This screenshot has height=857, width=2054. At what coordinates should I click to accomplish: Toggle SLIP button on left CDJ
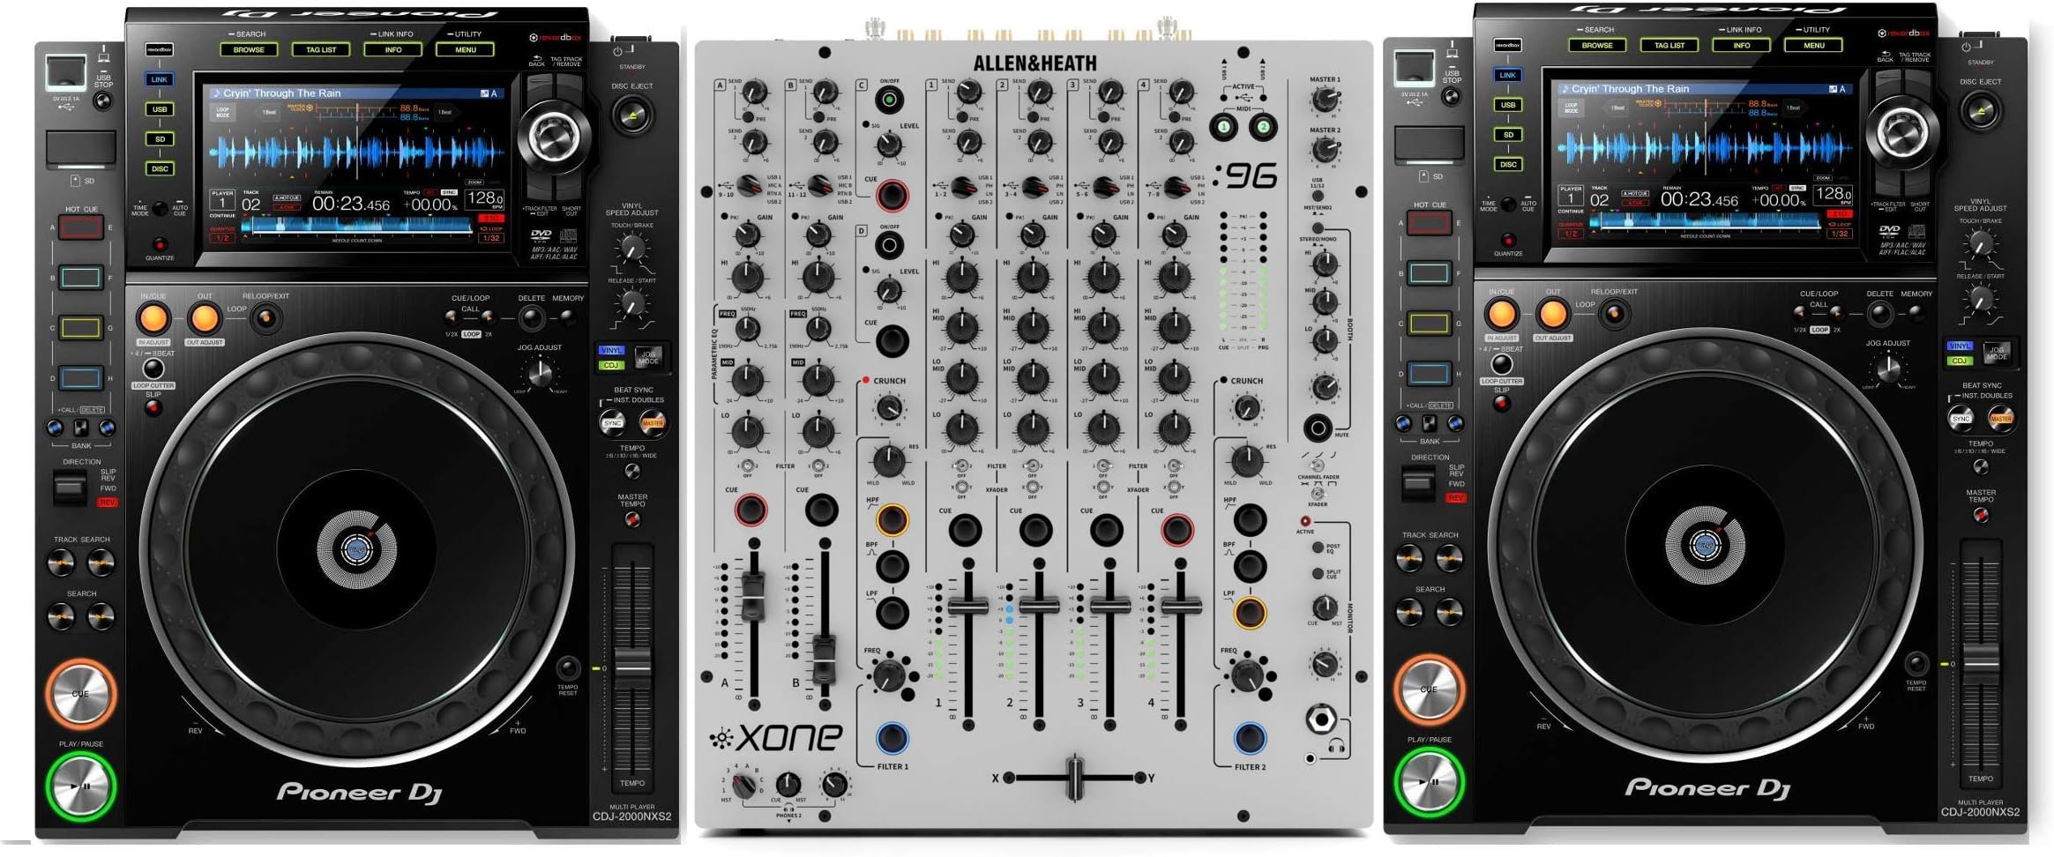pyautogui.click(x=153, y=409)
